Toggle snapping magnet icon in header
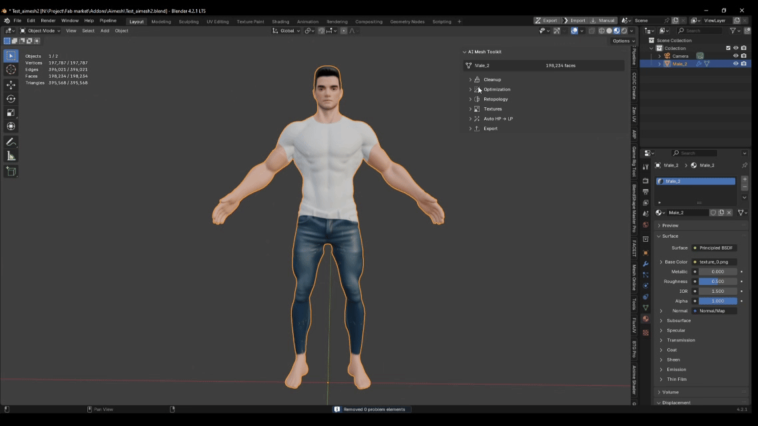The image size is (758, 426). tap(322, 31)
